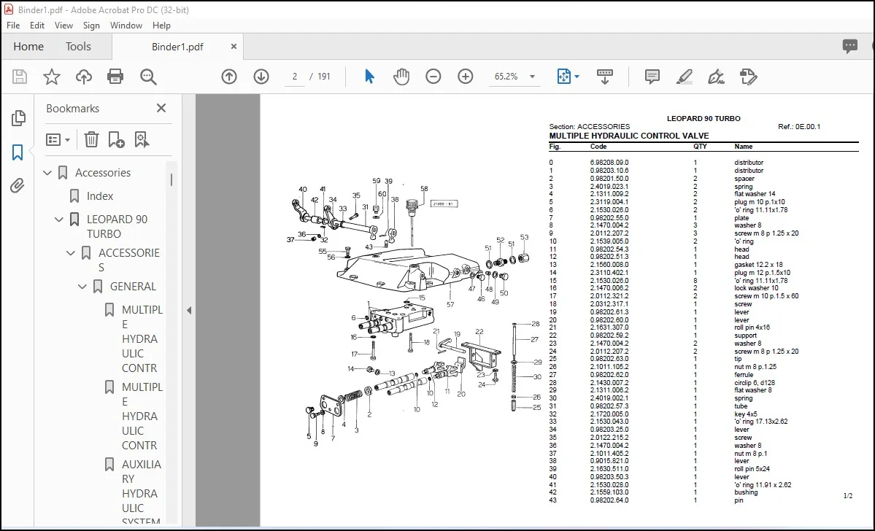Collapse the LEOPARD 90 TURBO bookmark
The height and width of the screenshot is (531, 875).
58,220
